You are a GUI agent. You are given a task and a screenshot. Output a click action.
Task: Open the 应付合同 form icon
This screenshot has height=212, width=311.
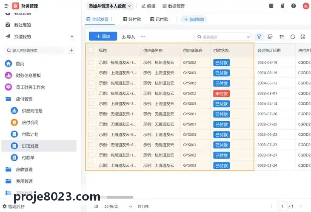tap(14, 122)
